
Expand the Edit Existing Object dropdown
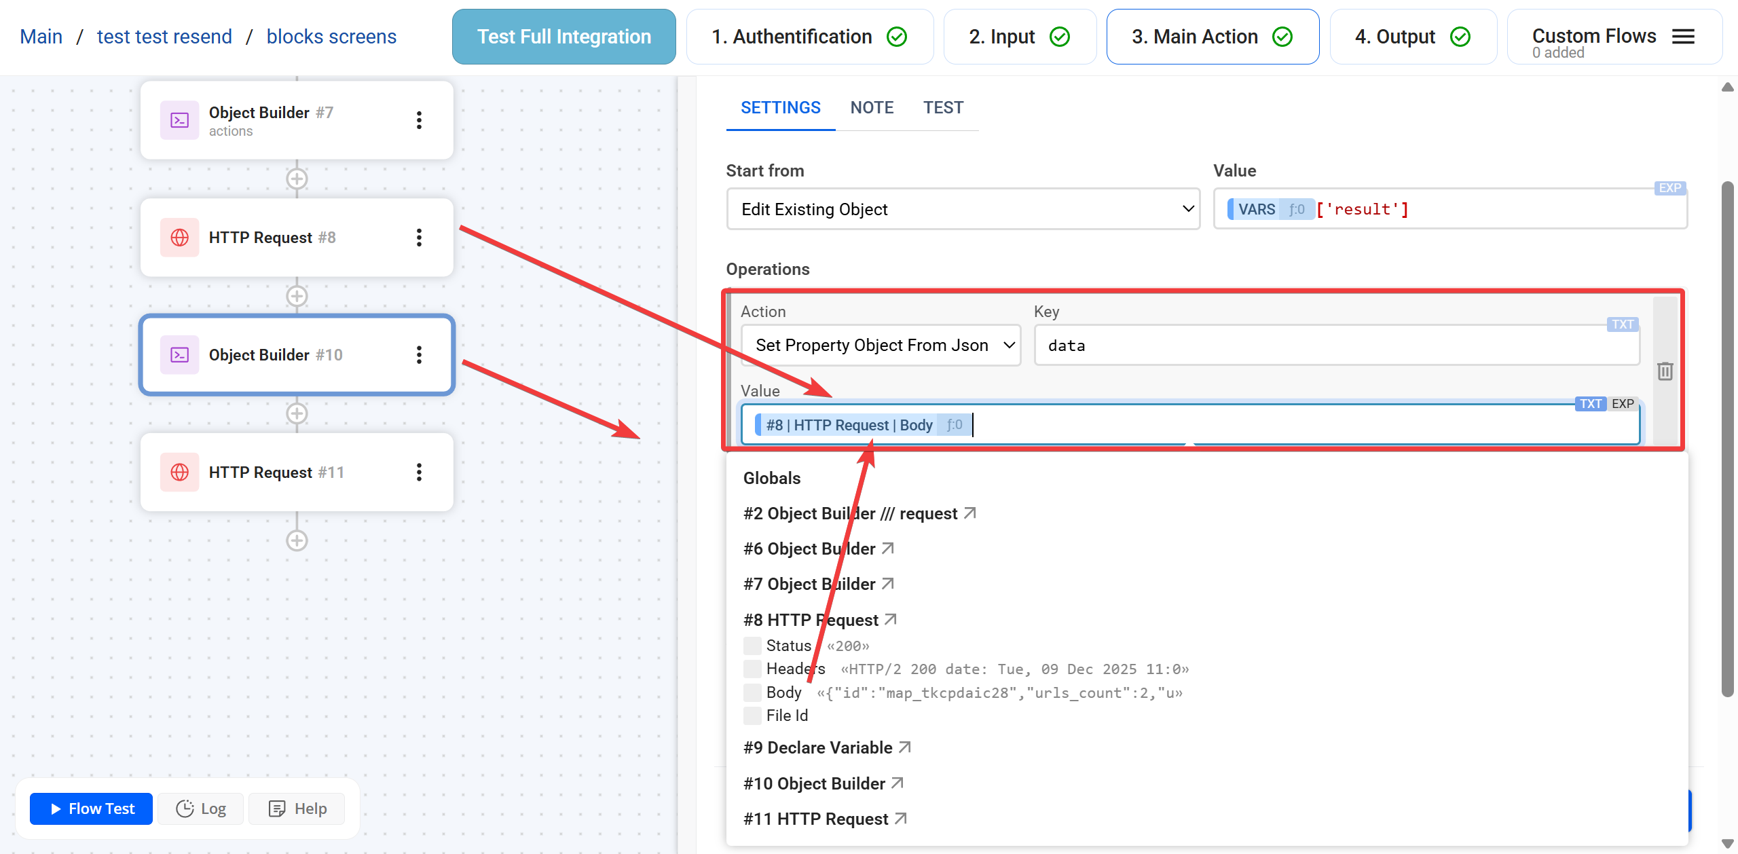coord(963,209)
